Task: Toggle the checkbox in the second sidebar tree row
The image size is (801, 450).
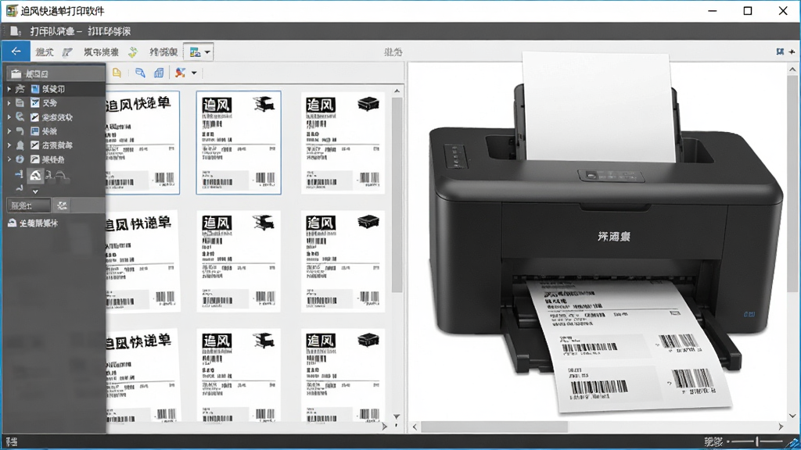Action: tap(34, 103)
